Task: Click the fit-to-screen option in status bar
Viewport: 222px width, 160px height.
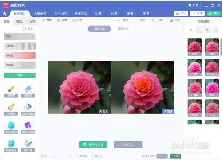Action: 82,156
